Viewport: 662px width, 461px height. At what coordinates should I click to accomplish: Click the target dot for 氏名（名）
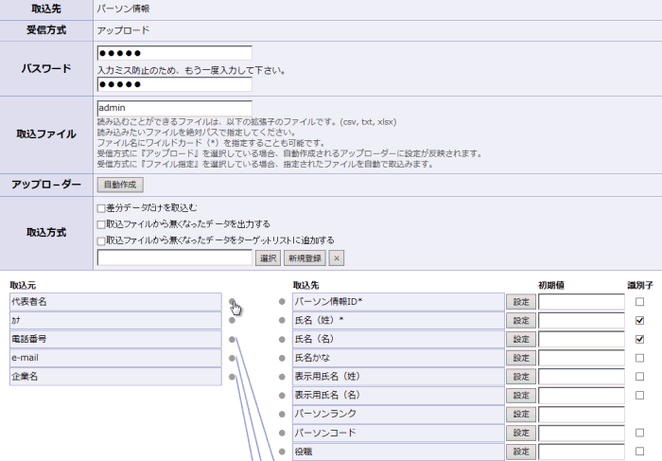[282, 339]
